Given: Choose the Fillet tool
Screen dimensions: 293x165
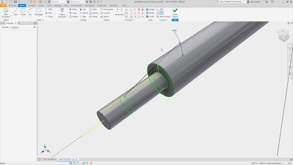Looking at the screenshot, I should pos(49,9).
